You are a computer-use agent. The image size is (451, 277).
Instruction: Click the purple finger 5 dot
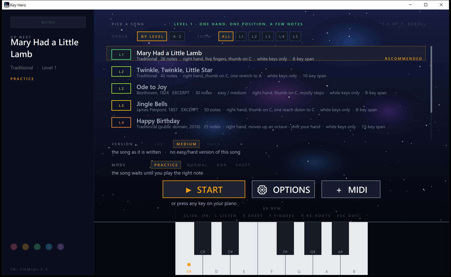click(61, 247)
